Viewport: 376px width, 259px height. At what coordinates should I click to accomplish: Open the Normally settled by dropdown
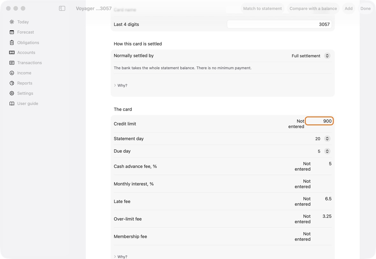point(311,56)
